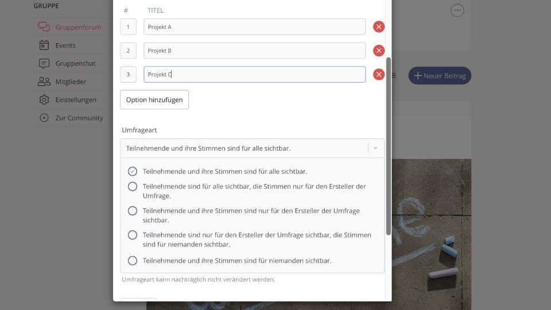Viewport: 551px width, 310px height.
Task: Delete option Projekt B with red X
Action: coord(378,51)
